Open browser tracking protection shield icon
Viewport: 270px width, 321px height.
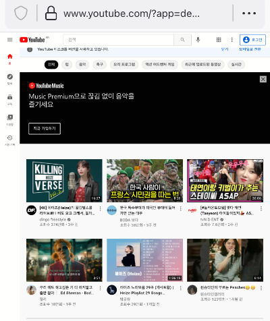pos(21,13)
